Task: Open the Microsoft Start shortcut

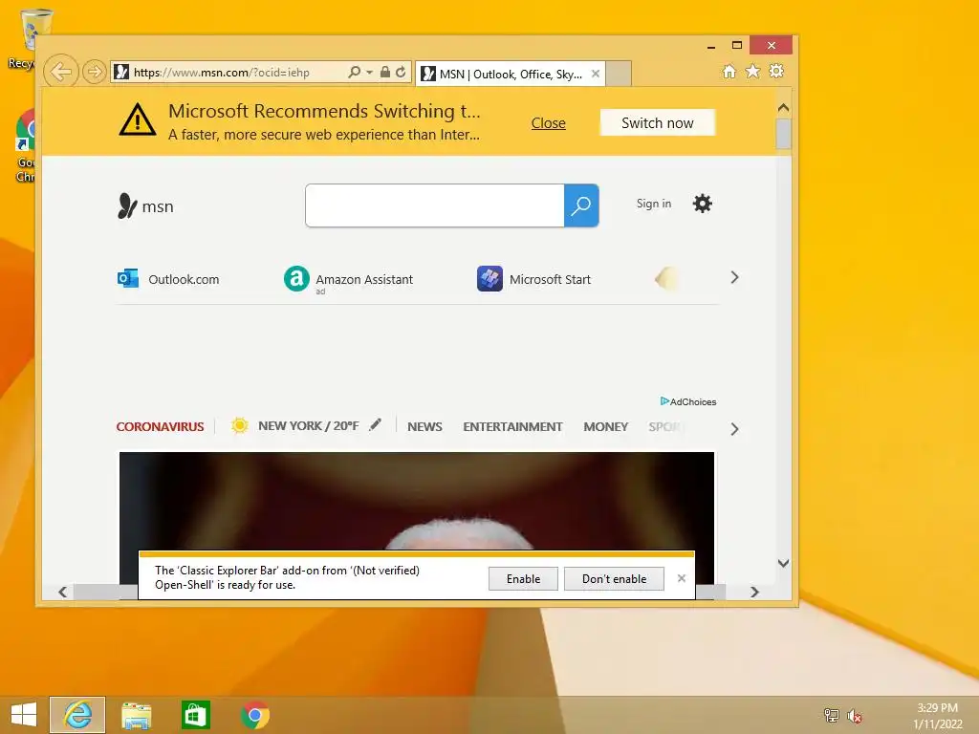Action: point(533,279)
